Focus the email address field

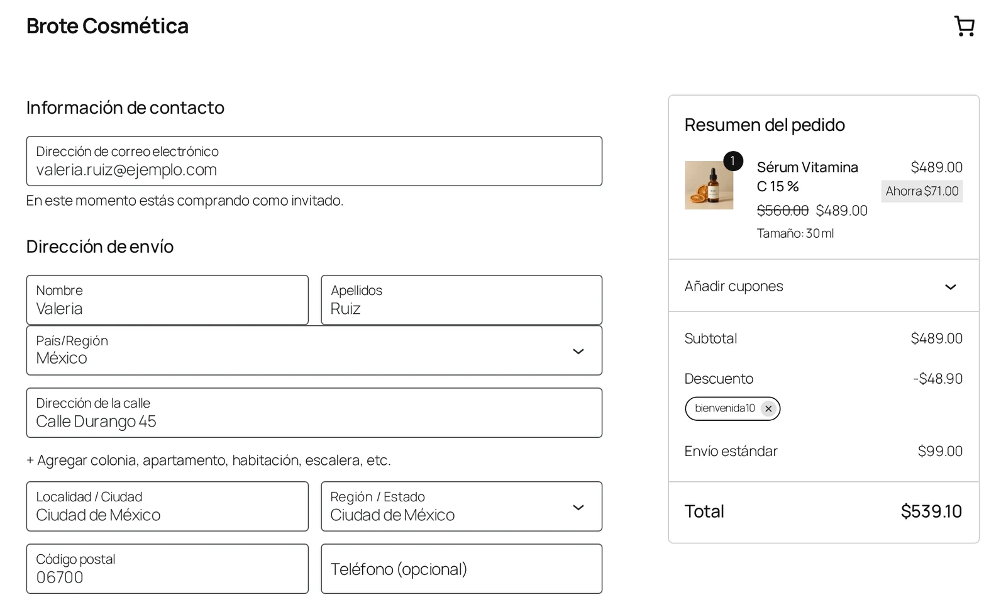[314, 161]
